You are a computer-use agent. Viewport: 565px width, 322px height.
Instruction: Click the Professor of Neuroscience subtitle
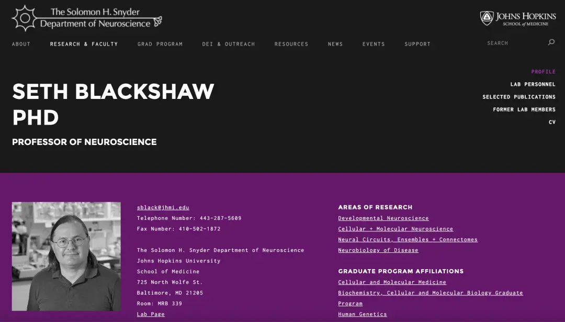[x=84, y=142]
